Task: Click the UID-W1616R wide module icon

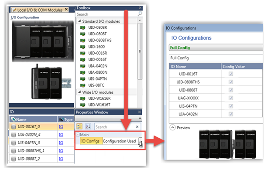Action: [x=82, y=99]
